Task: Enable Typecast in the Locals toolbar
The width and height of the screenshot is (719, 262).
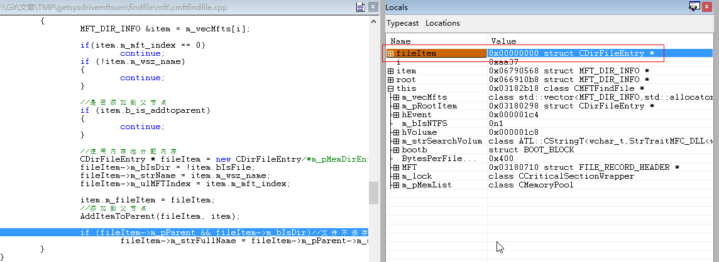Action: pos(402,23)
